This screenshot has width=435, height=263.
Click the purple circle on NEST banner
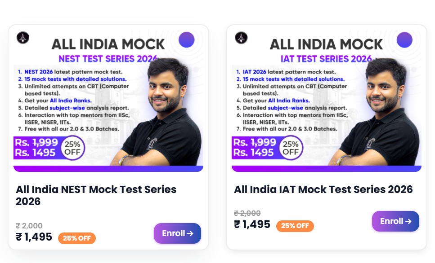pyautogui.click(x=186, y=40)
